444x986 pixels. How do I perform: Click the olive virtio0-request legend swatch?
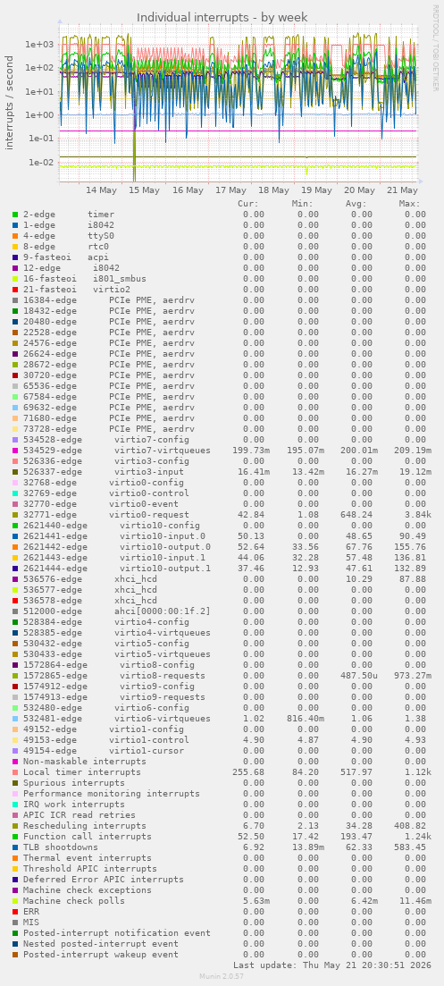click(15, 514)
